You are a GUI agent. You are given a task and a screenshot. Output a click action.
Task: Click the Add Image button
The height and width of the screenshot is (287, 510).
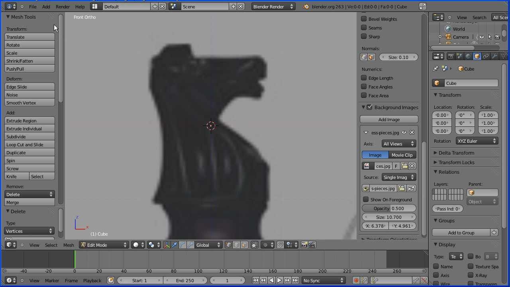coord(389,119)
